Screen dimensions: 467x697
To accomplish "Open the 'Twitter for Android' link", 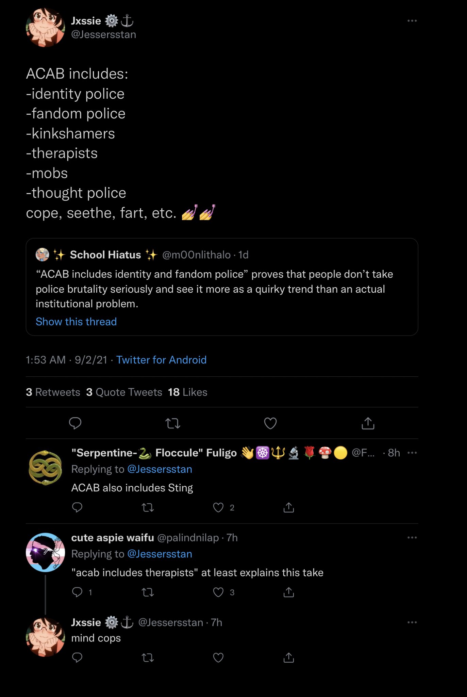I will coord(161,360).
